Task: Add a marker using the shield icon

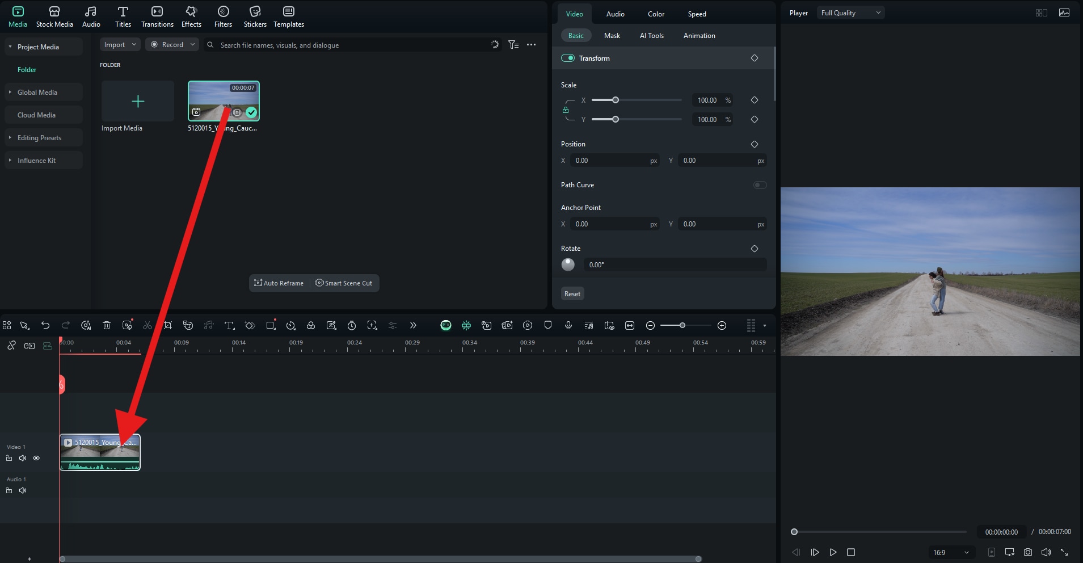Action: [548, 325]
